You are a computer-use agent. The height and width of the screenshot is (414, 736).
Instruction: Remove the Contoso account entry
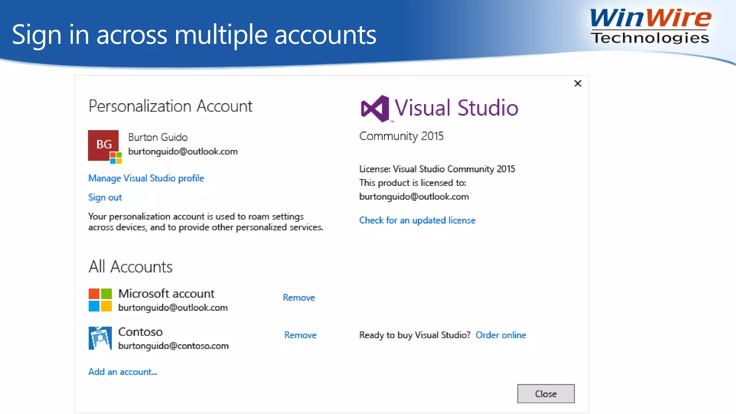pyautogui.click(x=300, y=335)
